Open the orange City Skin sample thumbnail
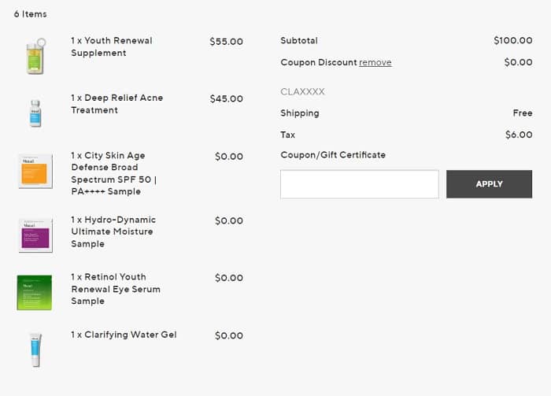Screen dimensions: 551x396 point(35,170)
